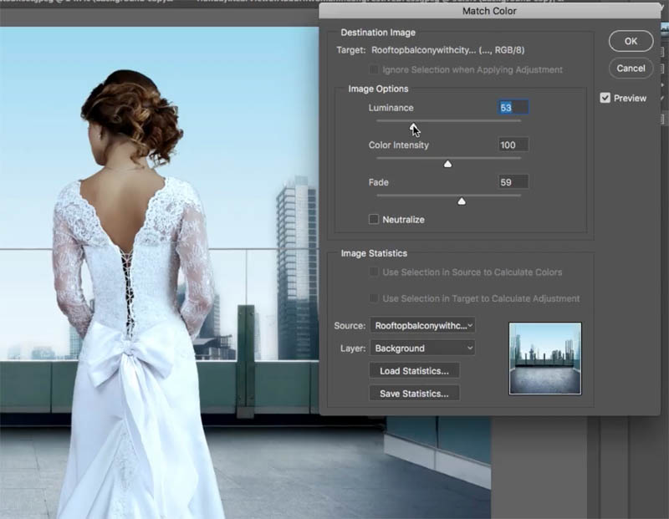This screenshot has width=669, height=519.
Task: Click the "Image Options" section heading
Action: [x=379, y=89]
